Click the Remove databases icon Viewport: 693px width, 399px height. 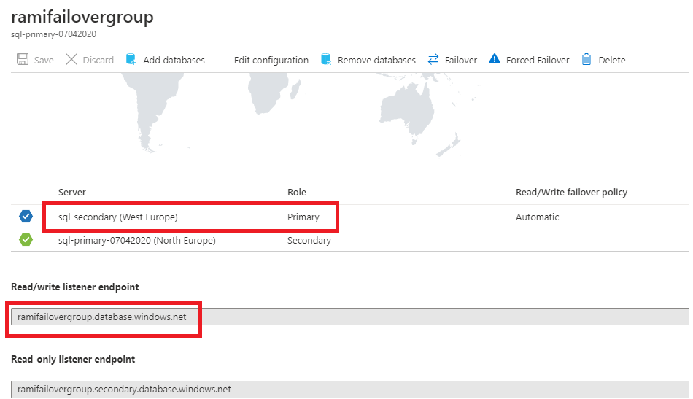point(325,60)
